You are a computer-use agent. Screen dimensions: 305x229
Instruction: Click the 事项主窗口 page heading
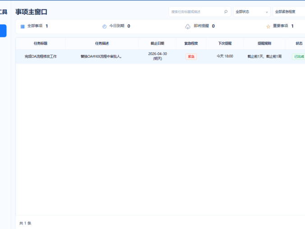coord(31,12)
